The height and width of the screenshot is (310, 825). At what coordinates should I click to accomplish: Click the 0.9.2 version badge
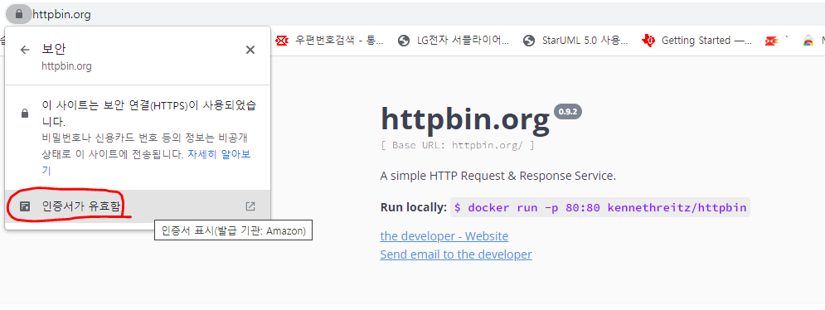point(568,112)
